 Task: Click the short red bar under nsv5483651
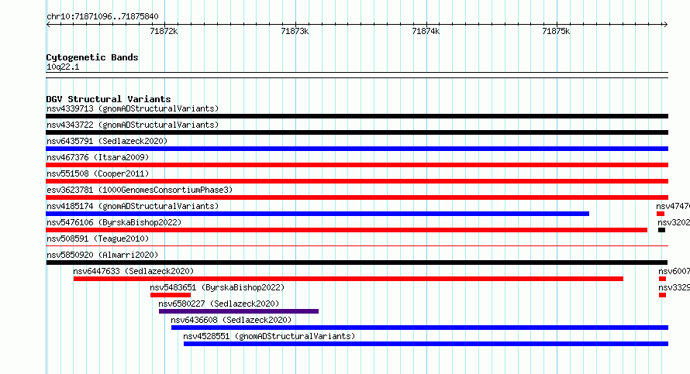point(171,295)
